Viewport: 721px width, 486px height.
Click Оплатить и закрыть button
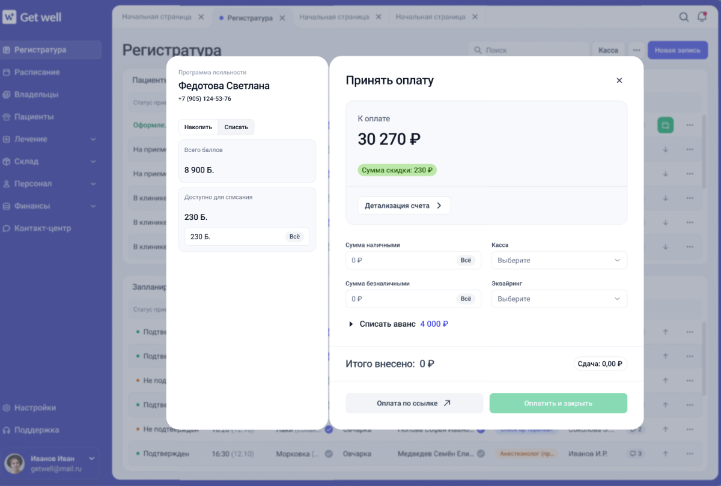[x=558, y=403]
